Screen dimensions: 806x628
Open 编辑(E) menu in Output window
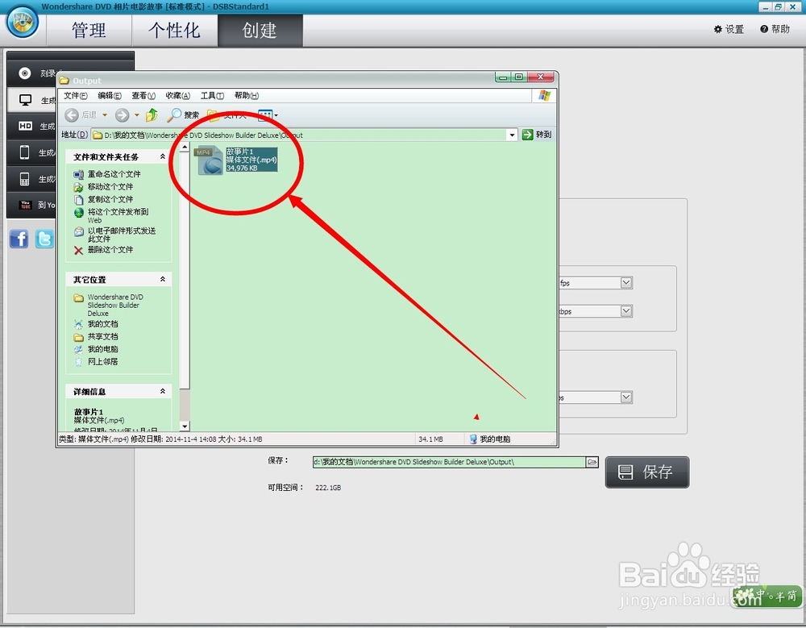click(x=110, y=96)
